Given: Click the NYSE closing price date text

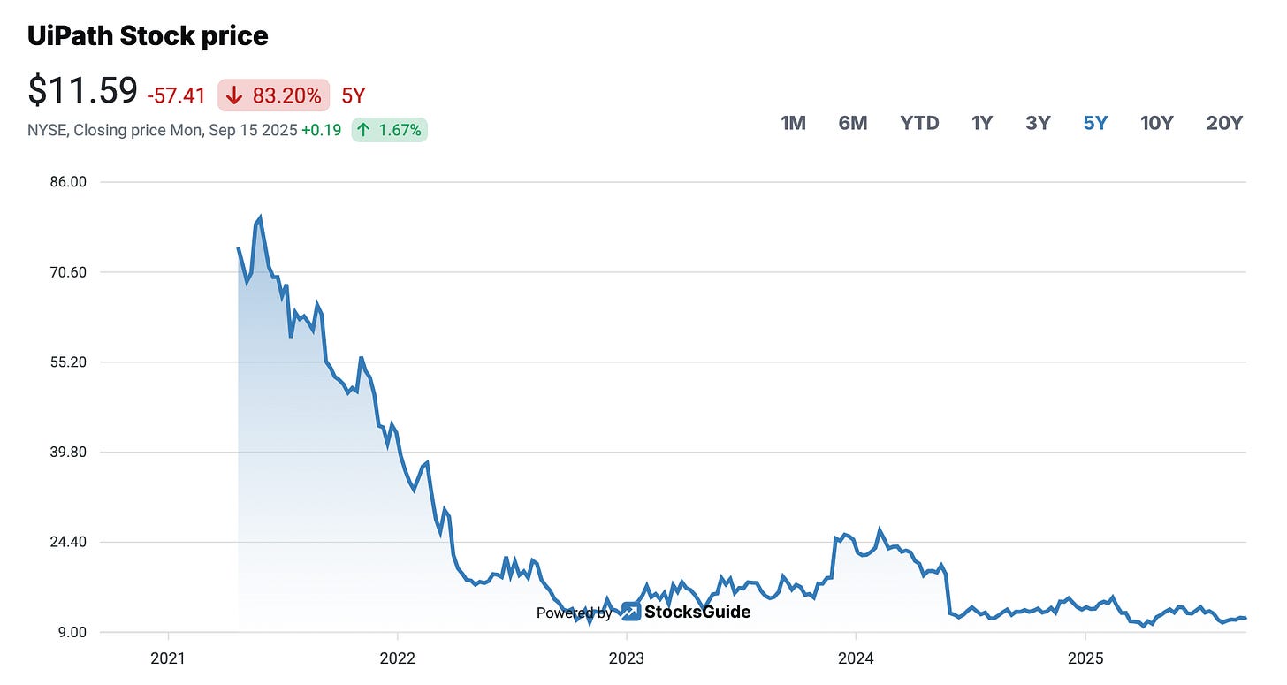Looking at the screenshot, I should (x=163, y=131).
